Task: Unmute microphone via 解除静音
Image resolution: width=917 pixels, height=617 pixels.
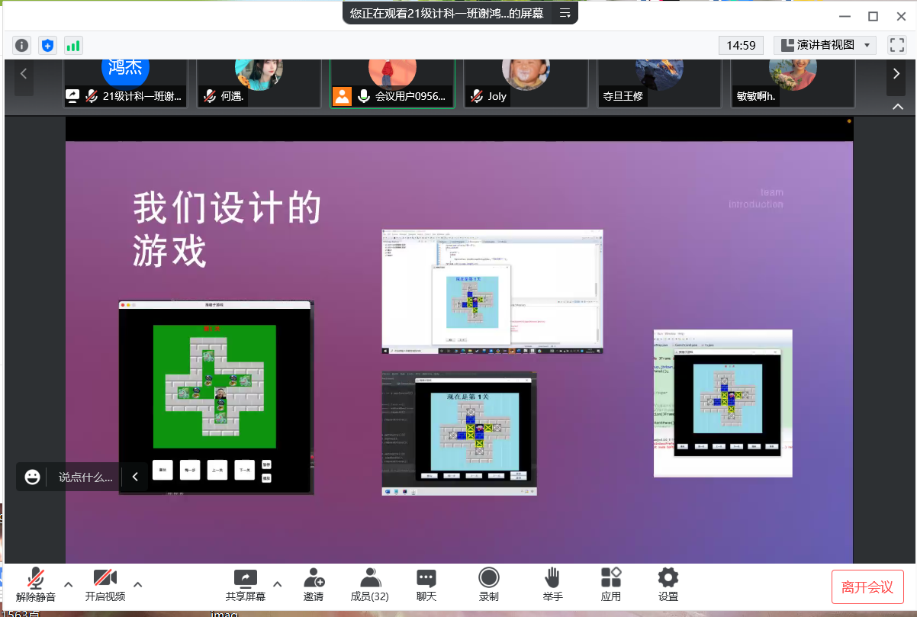Action: [x=35, y=584]
